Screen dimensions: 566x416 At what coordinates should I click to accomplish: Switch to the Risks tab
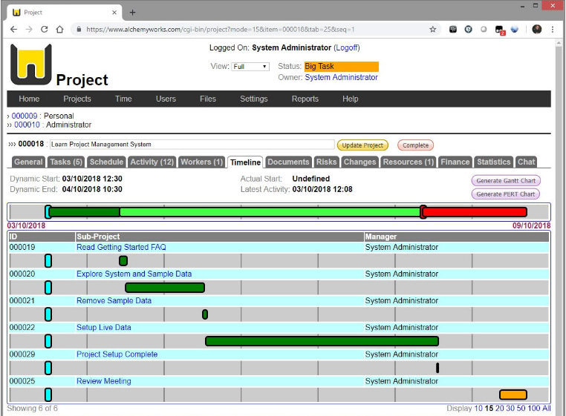(x=326, y=162)
